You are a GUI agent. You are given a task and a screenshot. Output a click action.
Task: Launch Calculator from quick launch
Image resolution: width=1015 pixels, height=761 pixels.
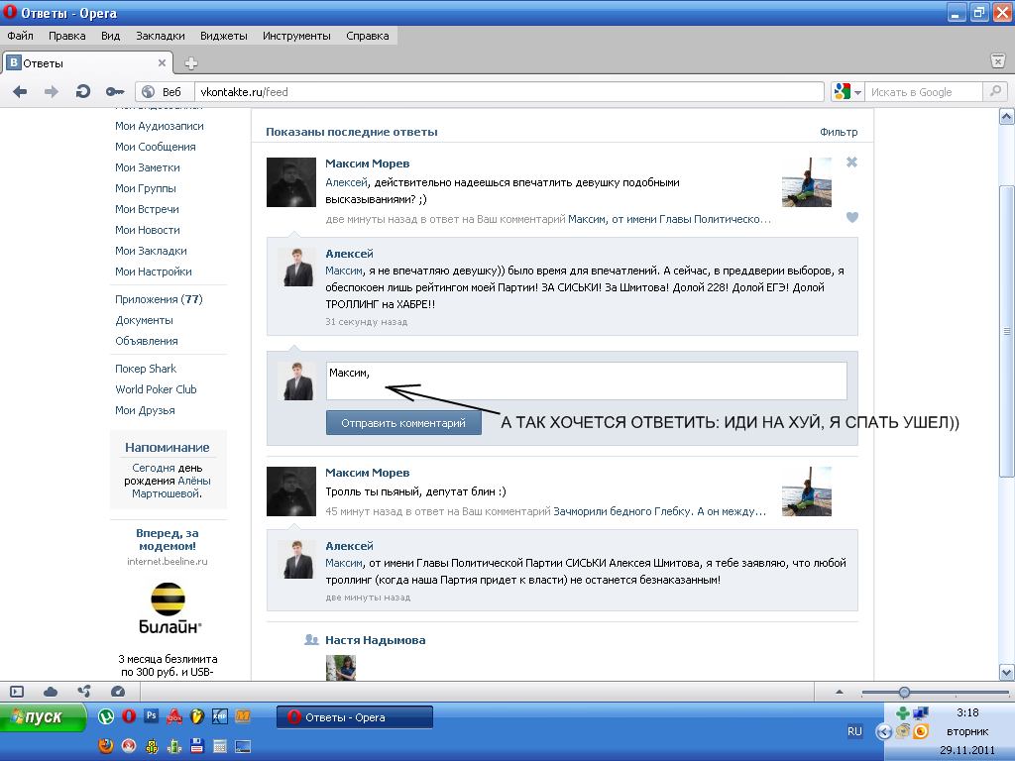(219, 746)
